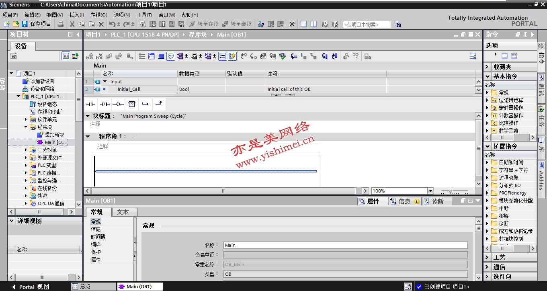
Task: Click the New project icon in main toolbar
Action: [6, 24]
